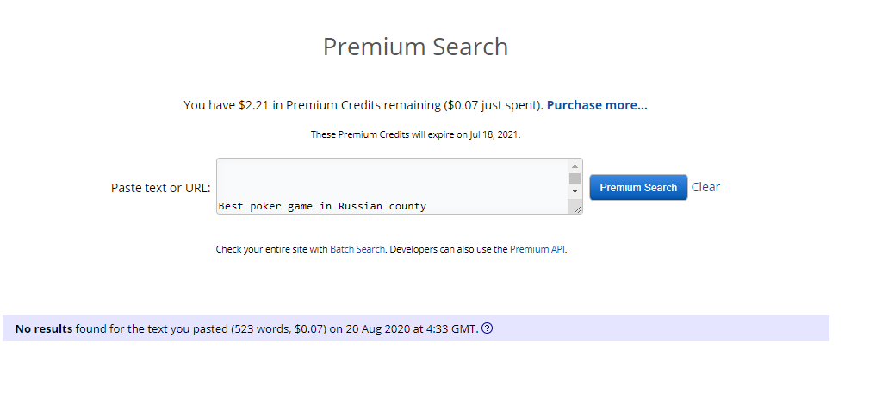The image size is (882, 393).
Task: Click the 'Best poker game' text line
Action: pyautogui.click(x=322, y=206)
